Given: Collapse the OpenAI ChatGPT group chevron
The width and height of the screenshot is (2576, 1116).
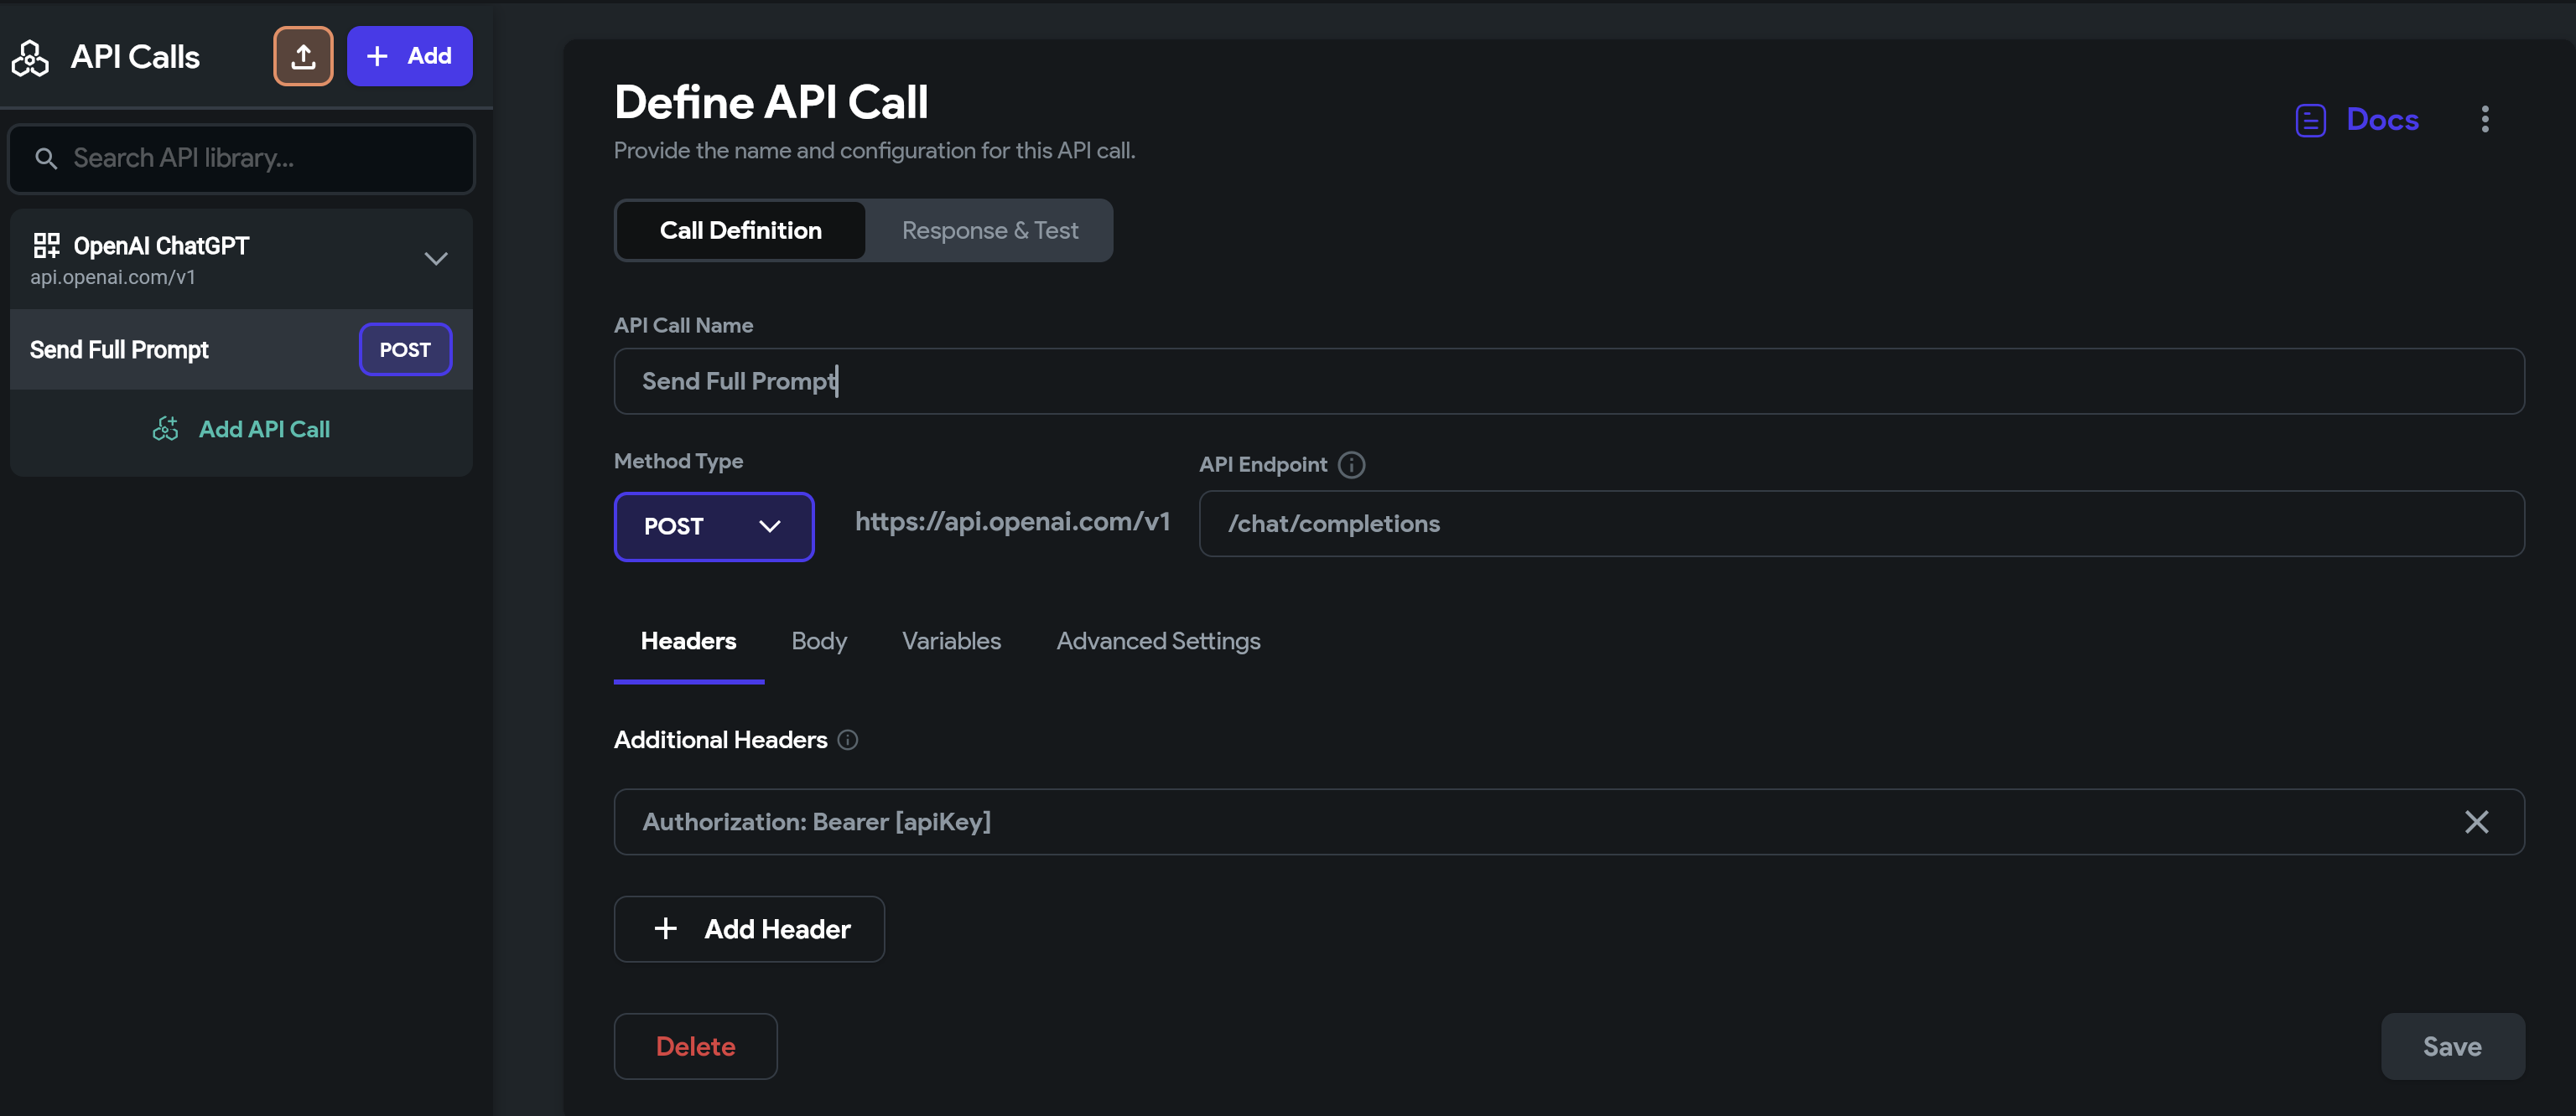Looking at the screenshot, I should coord(435,259).
